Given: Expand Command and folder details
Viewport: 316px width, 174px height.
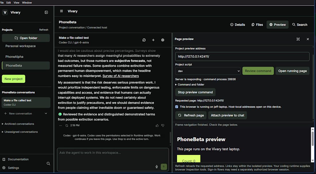Looking at the screenshot, I should [190, 84].
